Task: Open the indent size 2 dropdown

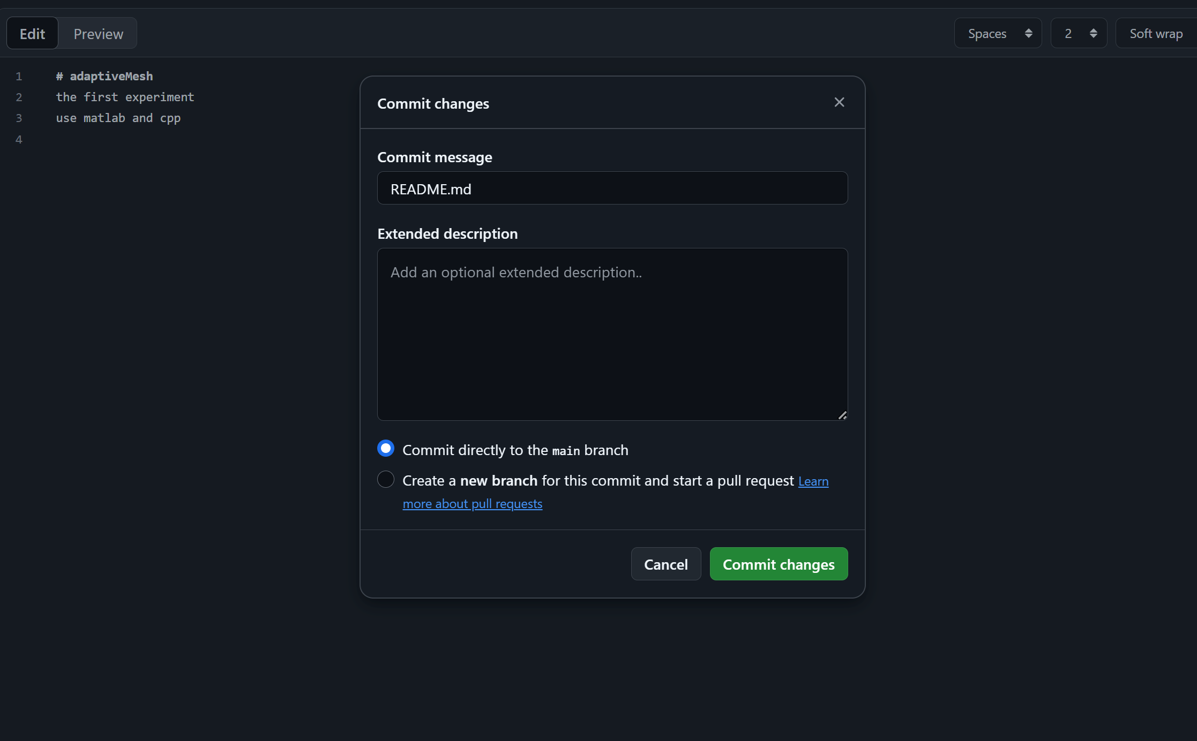Action: coord(1078,33)
